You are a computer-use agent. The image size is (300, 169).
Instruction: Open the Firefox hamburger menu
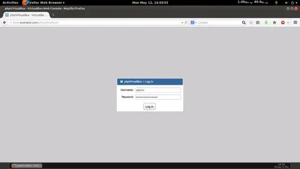[295, 23]
